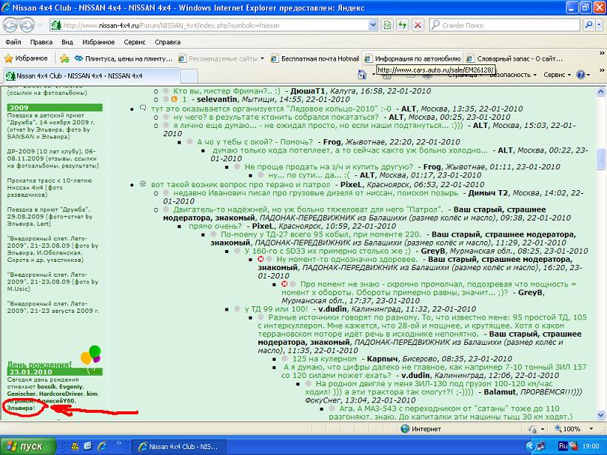Toggle the Compatibility View icon
Screen dimensions: 607x455
coord(387,26)
